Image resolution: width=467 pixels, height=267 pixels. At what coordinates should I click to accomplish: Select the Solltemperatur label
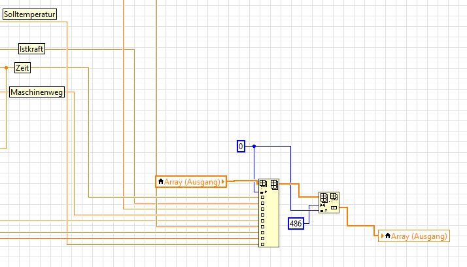click(29, 14)
